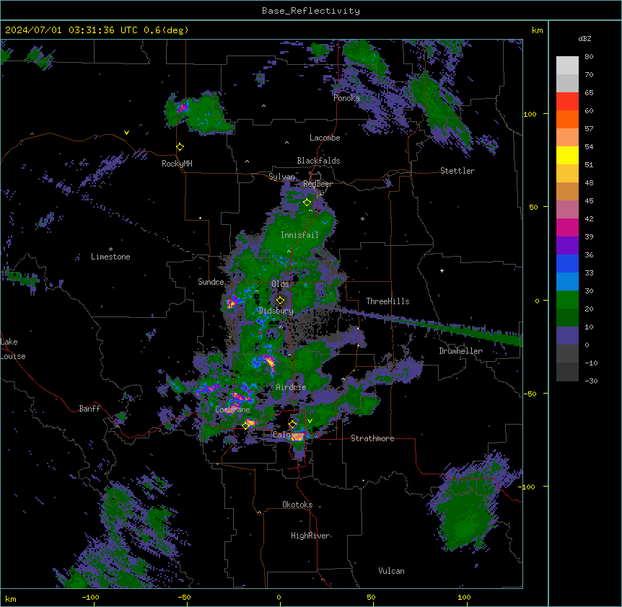
Task: Click the dBZ label above the legend
Action: tap(584, 39)
